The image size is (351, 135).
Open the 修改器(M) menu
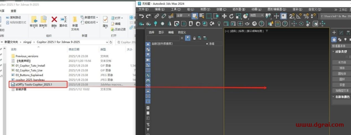pyautogui.click(x=239, y=9)
